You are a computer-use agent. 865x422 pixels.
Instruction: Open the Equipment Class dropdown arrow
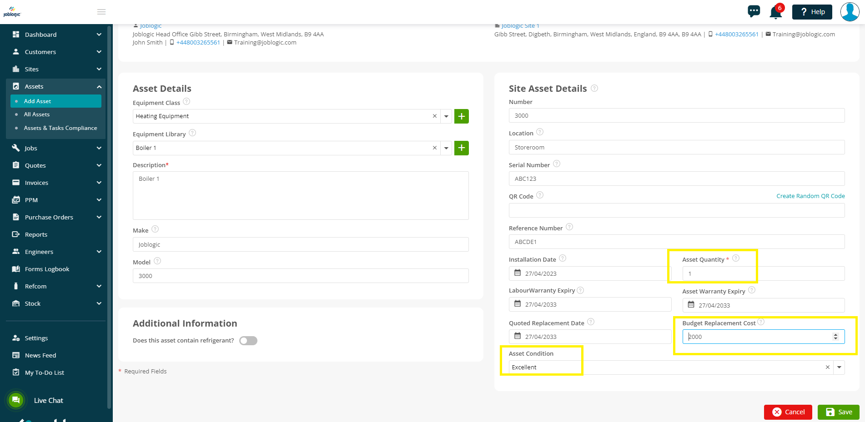tap(447, 116)
